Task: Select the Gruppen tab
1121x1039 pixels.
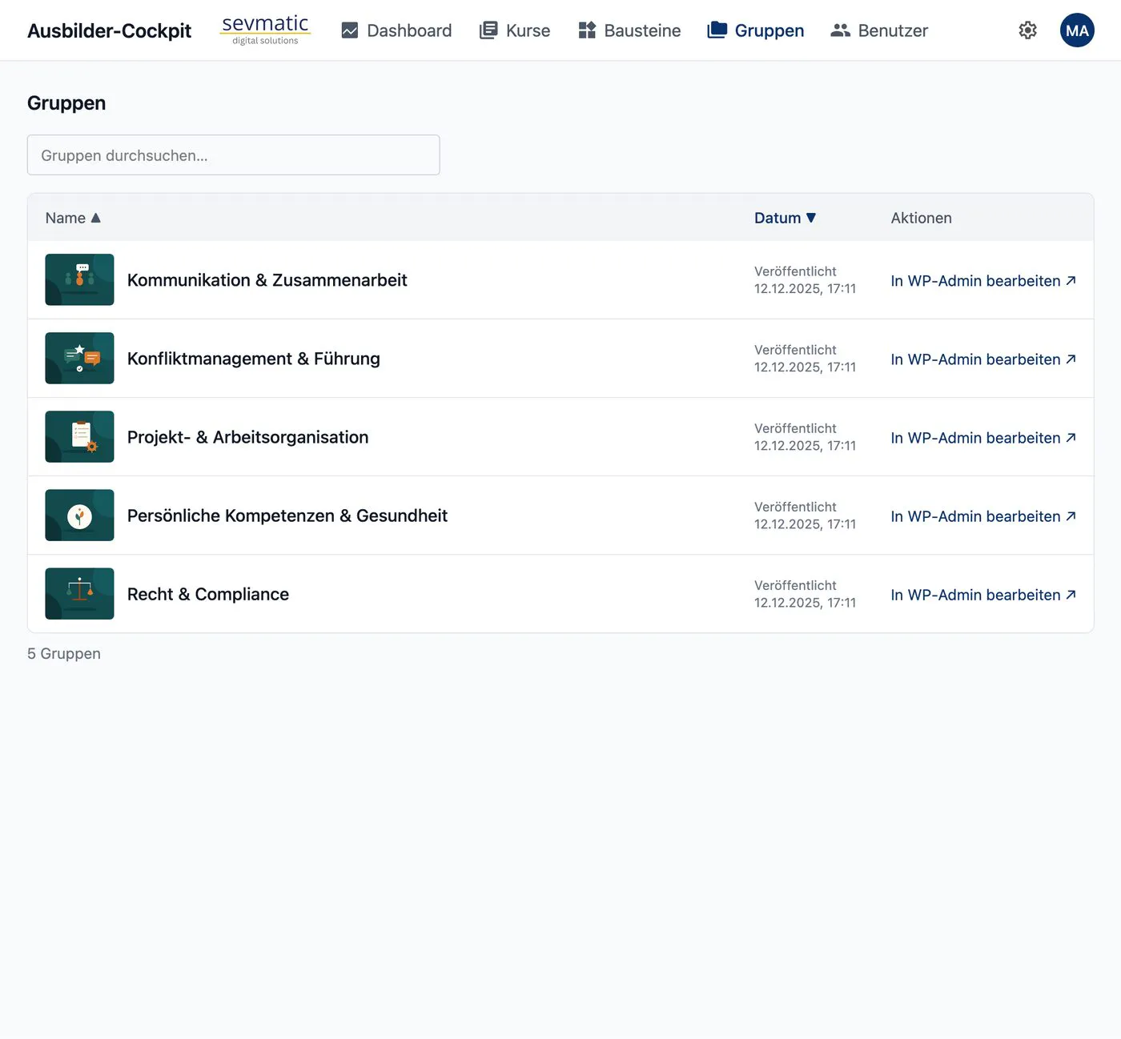Action: [756, 30]
